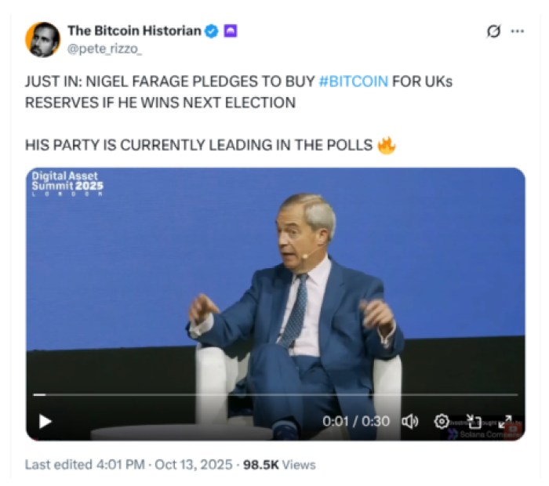
Task: Open The Bitcoin Historian profile picture
Action: [42, 39]
